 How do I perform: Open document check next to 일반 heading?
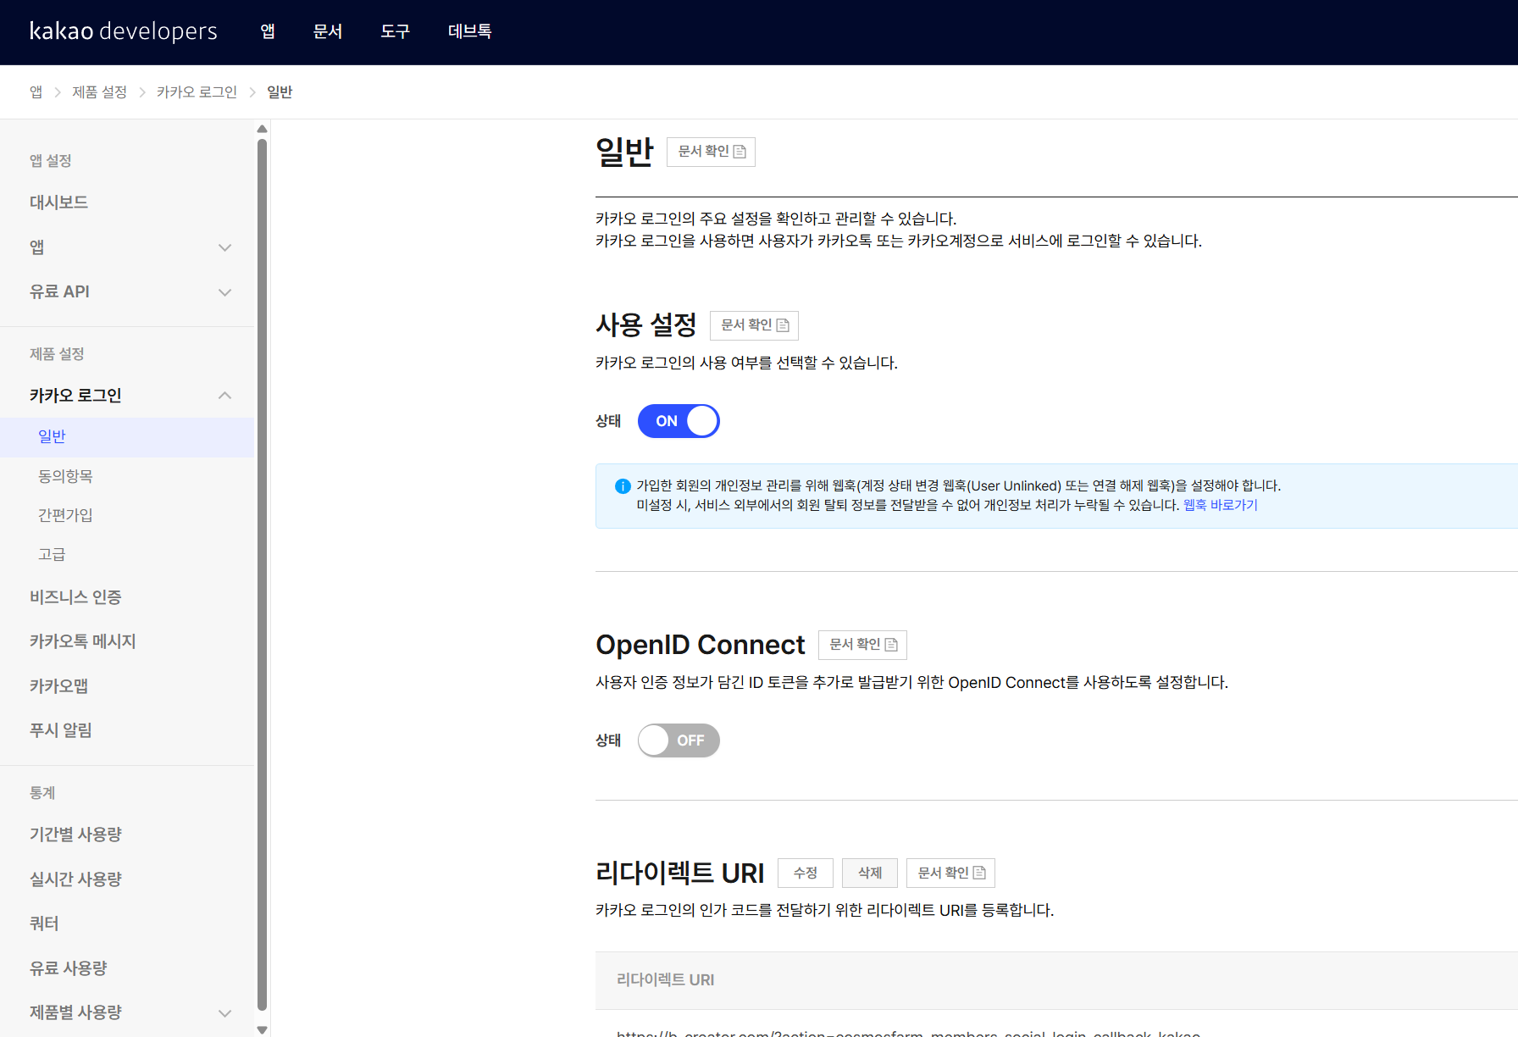coord(711,152)
